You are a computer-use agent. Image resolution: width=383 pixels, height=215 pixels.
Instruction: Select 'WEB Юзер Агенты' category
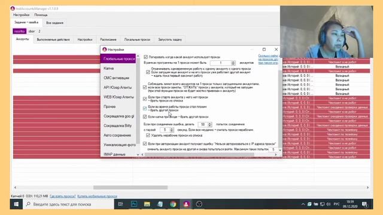click(x=118, y=97)
